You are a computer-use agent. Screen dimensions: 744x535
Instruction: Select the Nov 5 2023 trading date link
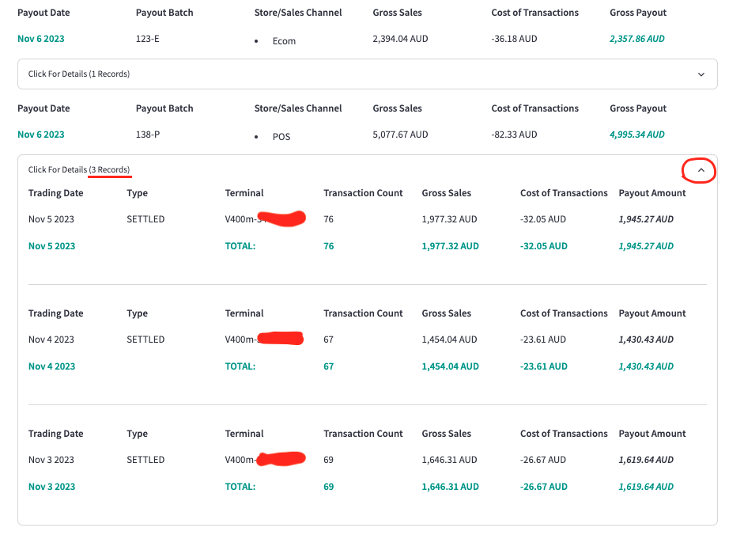(51, 245)
